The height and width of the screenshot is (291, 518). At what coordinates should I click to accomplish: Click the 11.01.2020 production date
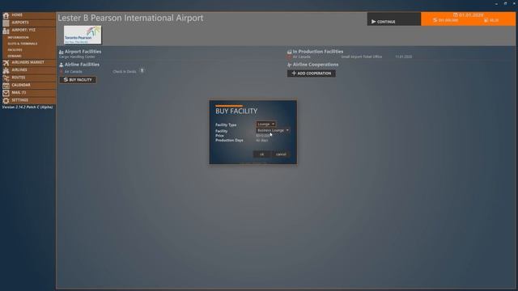coord(403,57)
